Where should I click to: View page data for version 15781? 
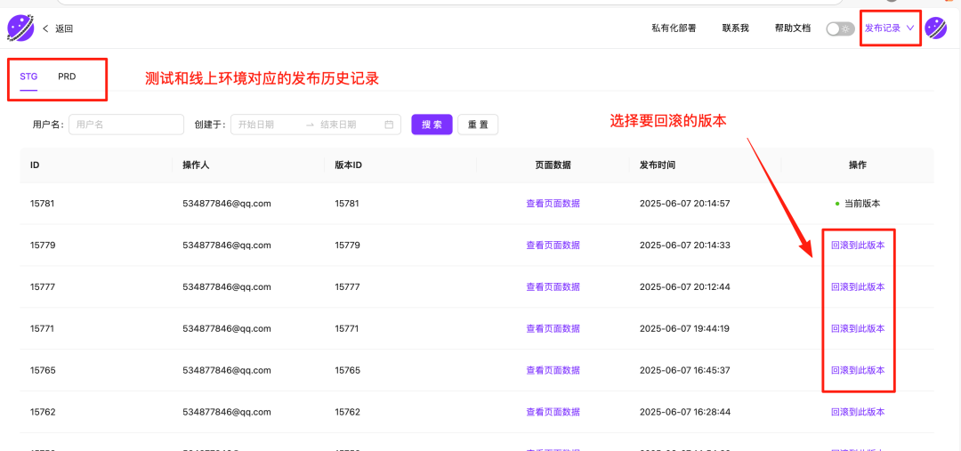coord(553,204)
